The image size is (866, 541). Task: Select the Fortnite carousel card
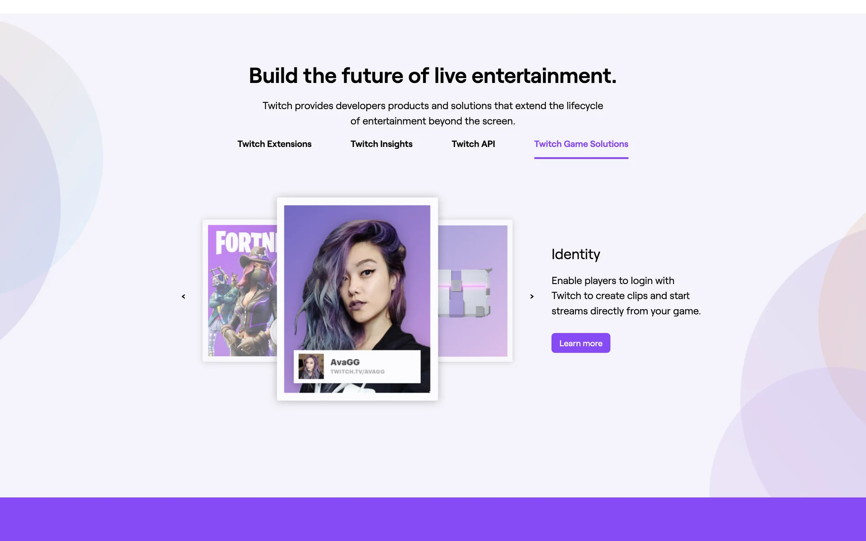click(240, 290)
